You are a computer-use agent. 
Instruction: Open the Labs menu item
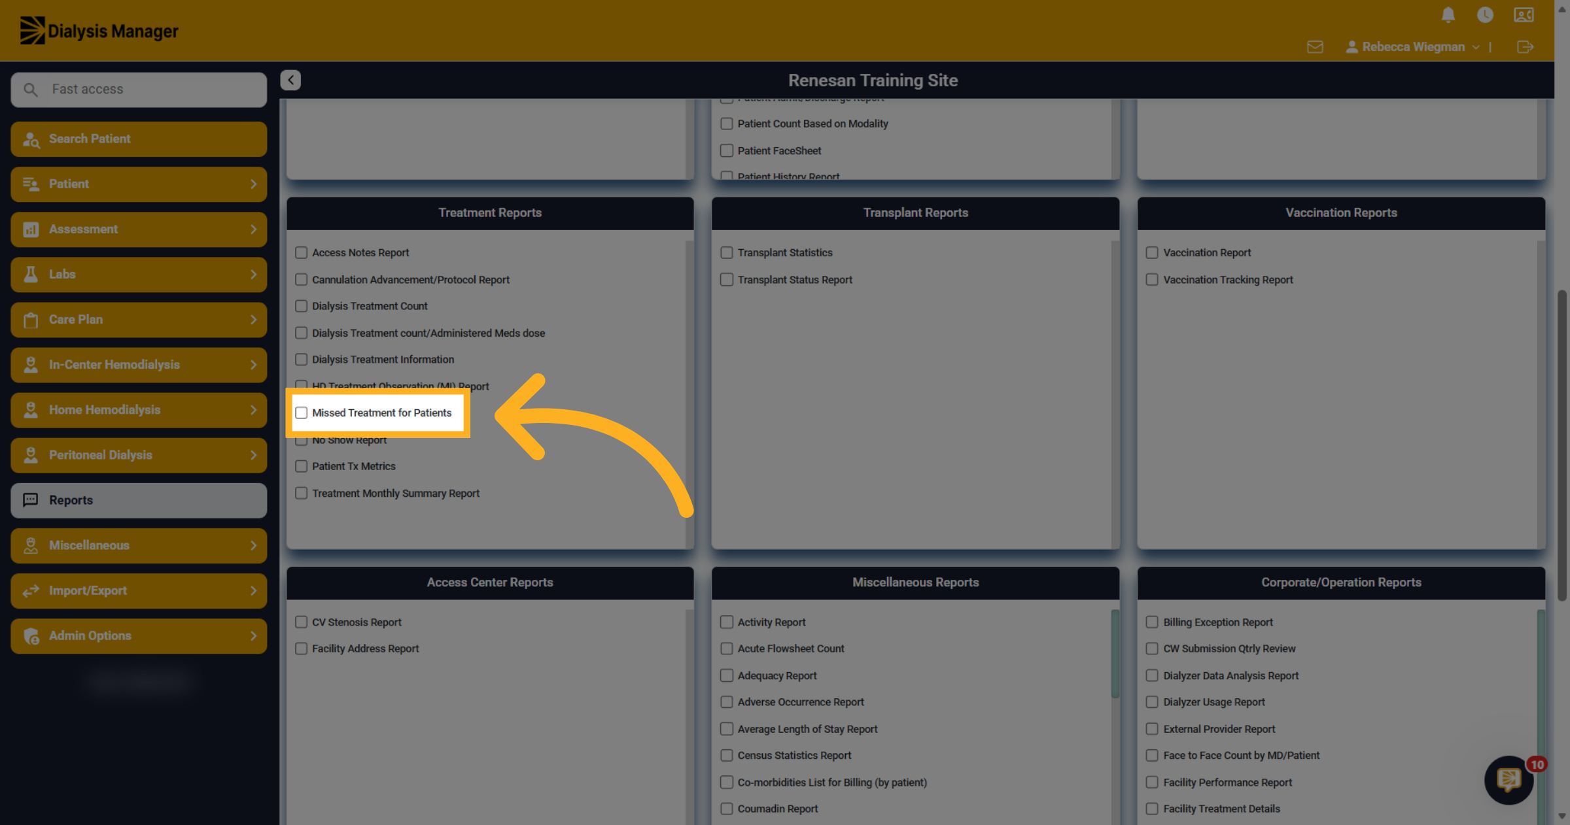[x=139, y=275]
